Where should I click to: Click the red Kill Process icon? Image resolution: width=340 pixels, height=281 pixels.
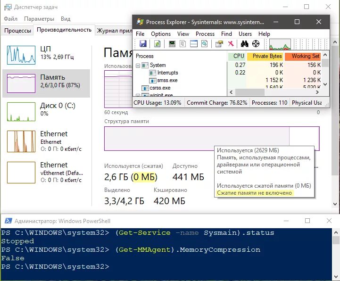(x=231, y=44)
